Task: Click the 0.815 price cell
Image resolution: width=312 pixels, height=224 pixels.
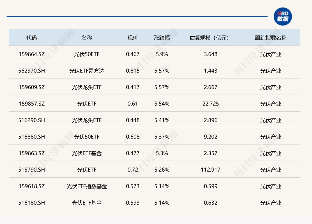Action: [x=133, y=71]
